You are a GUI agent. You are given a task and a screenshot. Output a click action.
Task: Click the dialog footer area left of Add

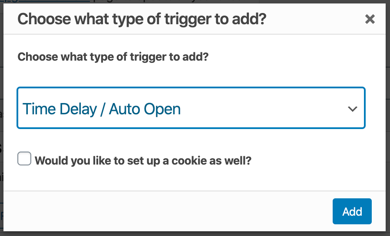(167, 211)
